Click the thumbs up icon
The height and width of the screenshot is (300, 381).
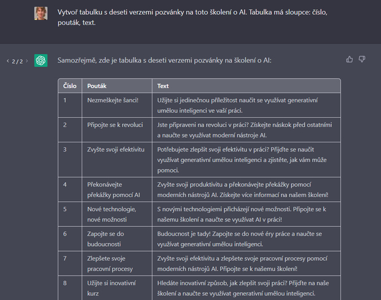point(350,60)
